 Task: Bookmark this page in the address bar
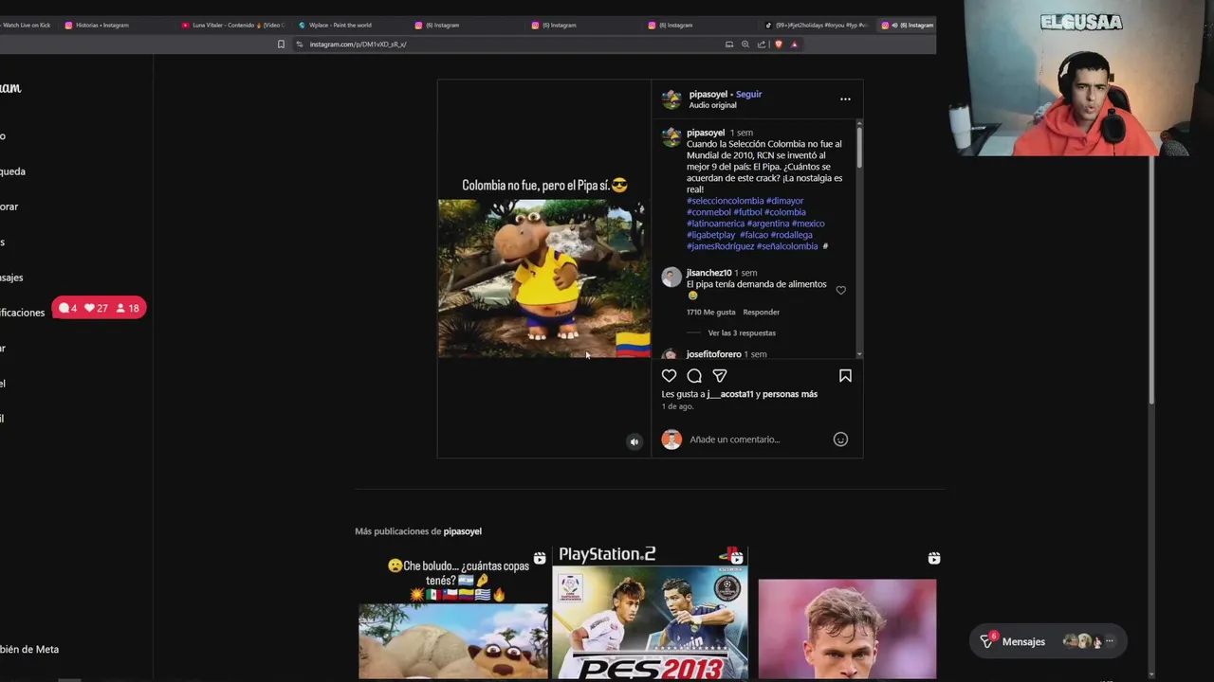(281, 45)
